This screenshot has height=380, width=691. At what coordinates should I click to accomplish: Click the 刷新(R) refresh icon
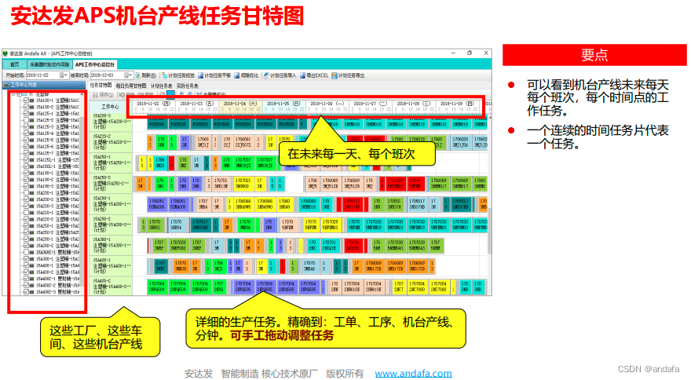pyautogui.click(x=138, y=76)
